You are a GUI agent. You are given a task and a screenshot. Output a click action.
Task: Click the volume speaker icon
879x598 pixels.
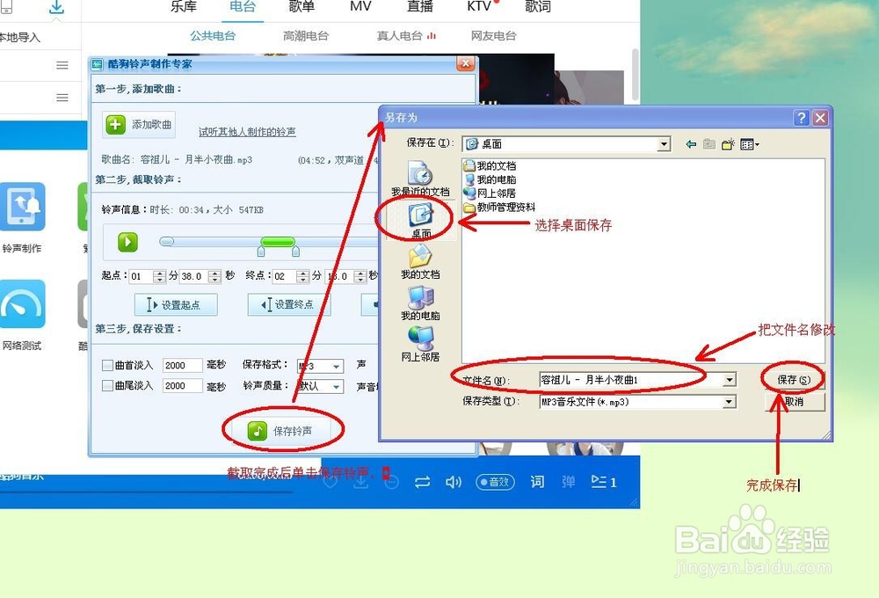point(453,482)
